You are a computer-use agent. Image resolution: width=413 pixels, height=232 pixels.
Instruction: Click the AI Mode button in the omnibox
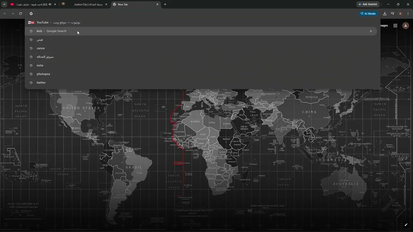pos(368,14)
